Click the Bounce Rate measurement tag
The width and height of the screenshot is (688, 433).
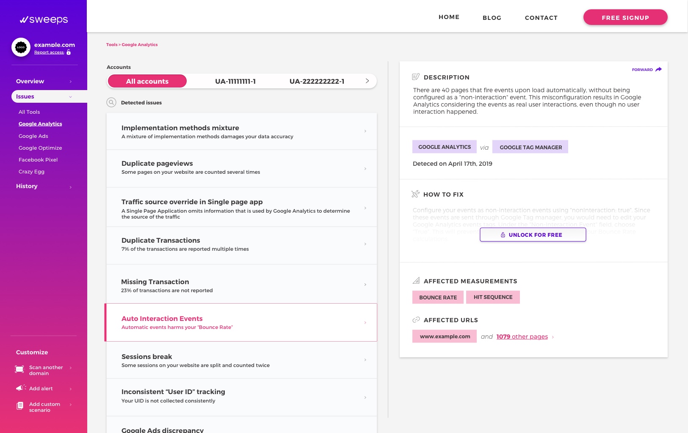pos(438,297)
